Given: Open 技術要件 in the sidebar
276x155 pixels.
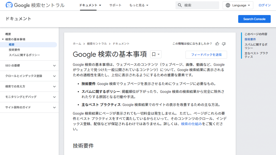Looking at the screenshot, I should click(15, 50).
